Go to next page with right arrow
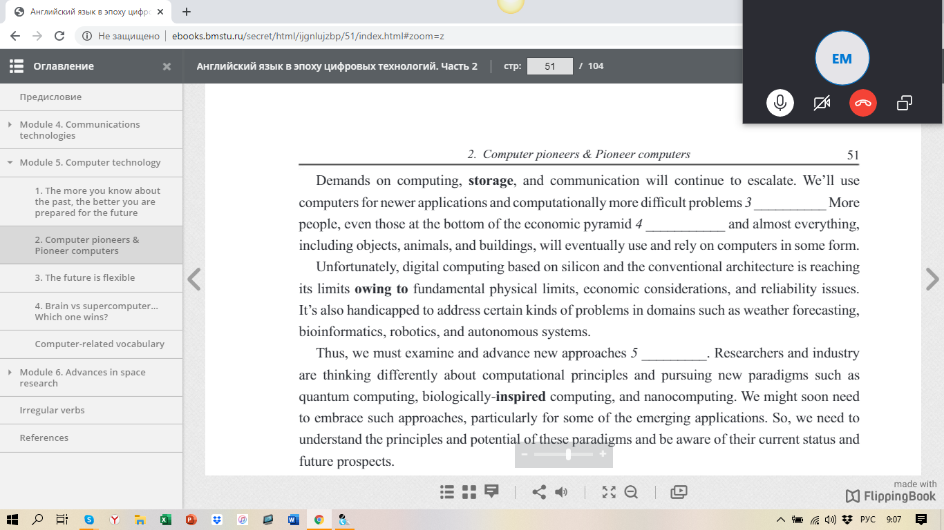The height and width of the screenshot is (530, 944). pyautogui.click(x=932, y=279)
